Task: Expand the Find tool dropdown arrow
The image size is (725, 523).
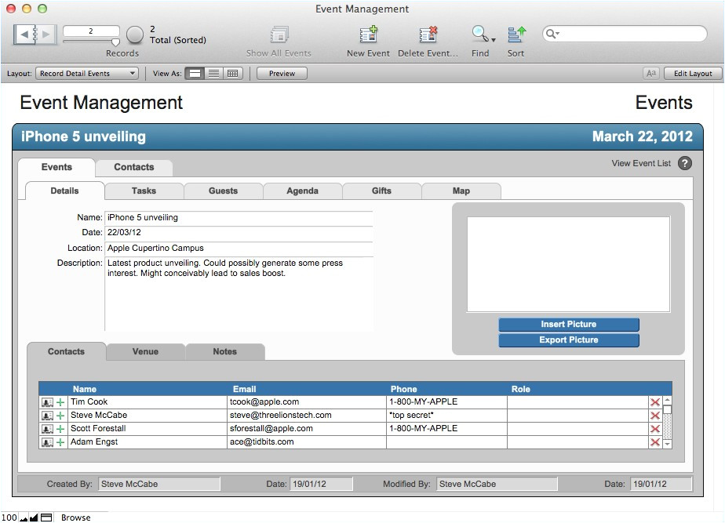Action: point(494,38)
